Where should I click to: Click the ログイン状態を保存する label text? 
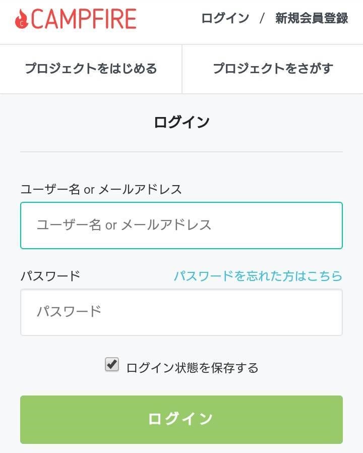(192, 368)
